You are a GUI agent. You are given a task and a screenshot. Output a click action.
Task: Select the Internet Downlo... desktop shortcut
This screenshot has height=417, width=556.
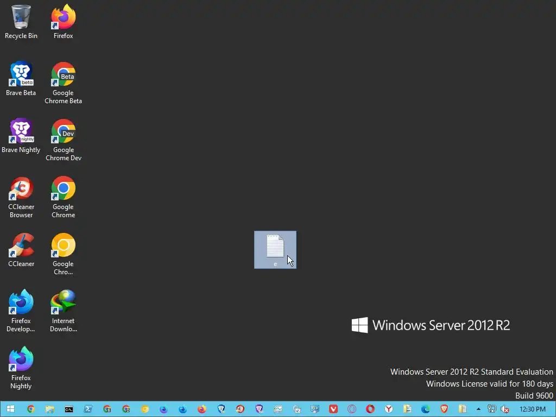[x=63, y=311]
